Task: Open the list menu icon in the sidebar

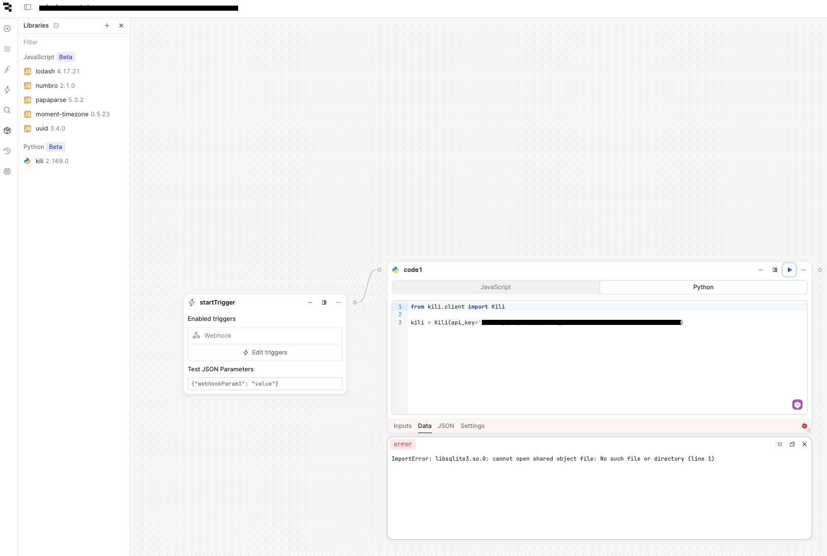Action: [7, 49]
